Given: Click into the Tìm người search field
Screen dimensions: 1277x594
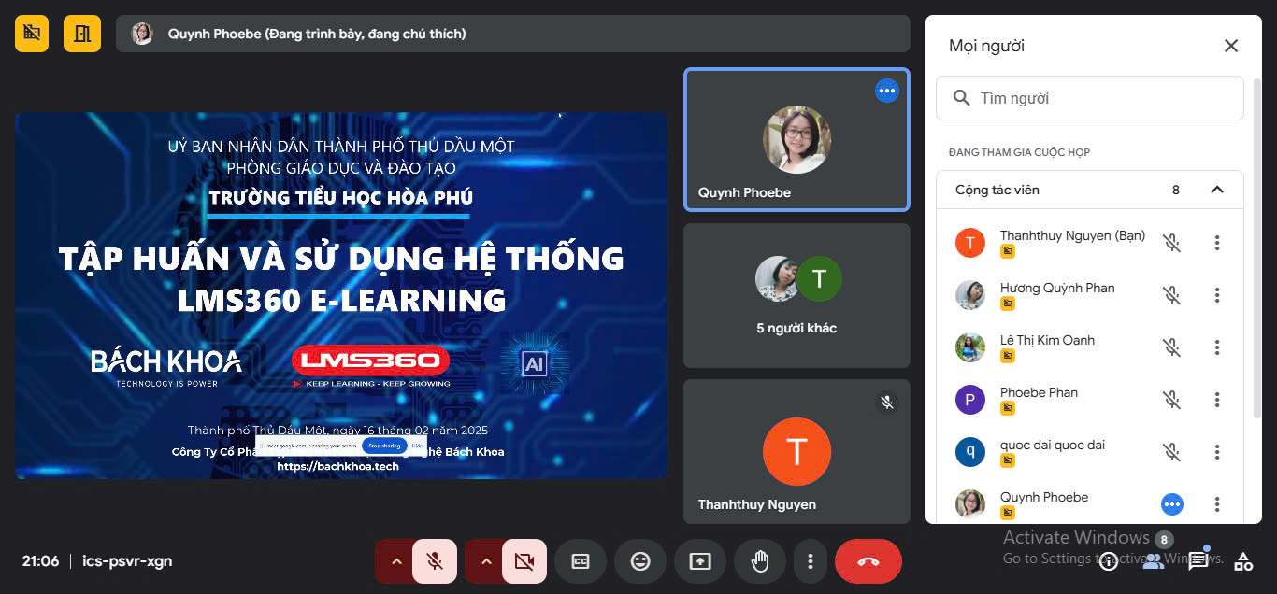Looking at the screenshot, I should [x=1090, y=98].
